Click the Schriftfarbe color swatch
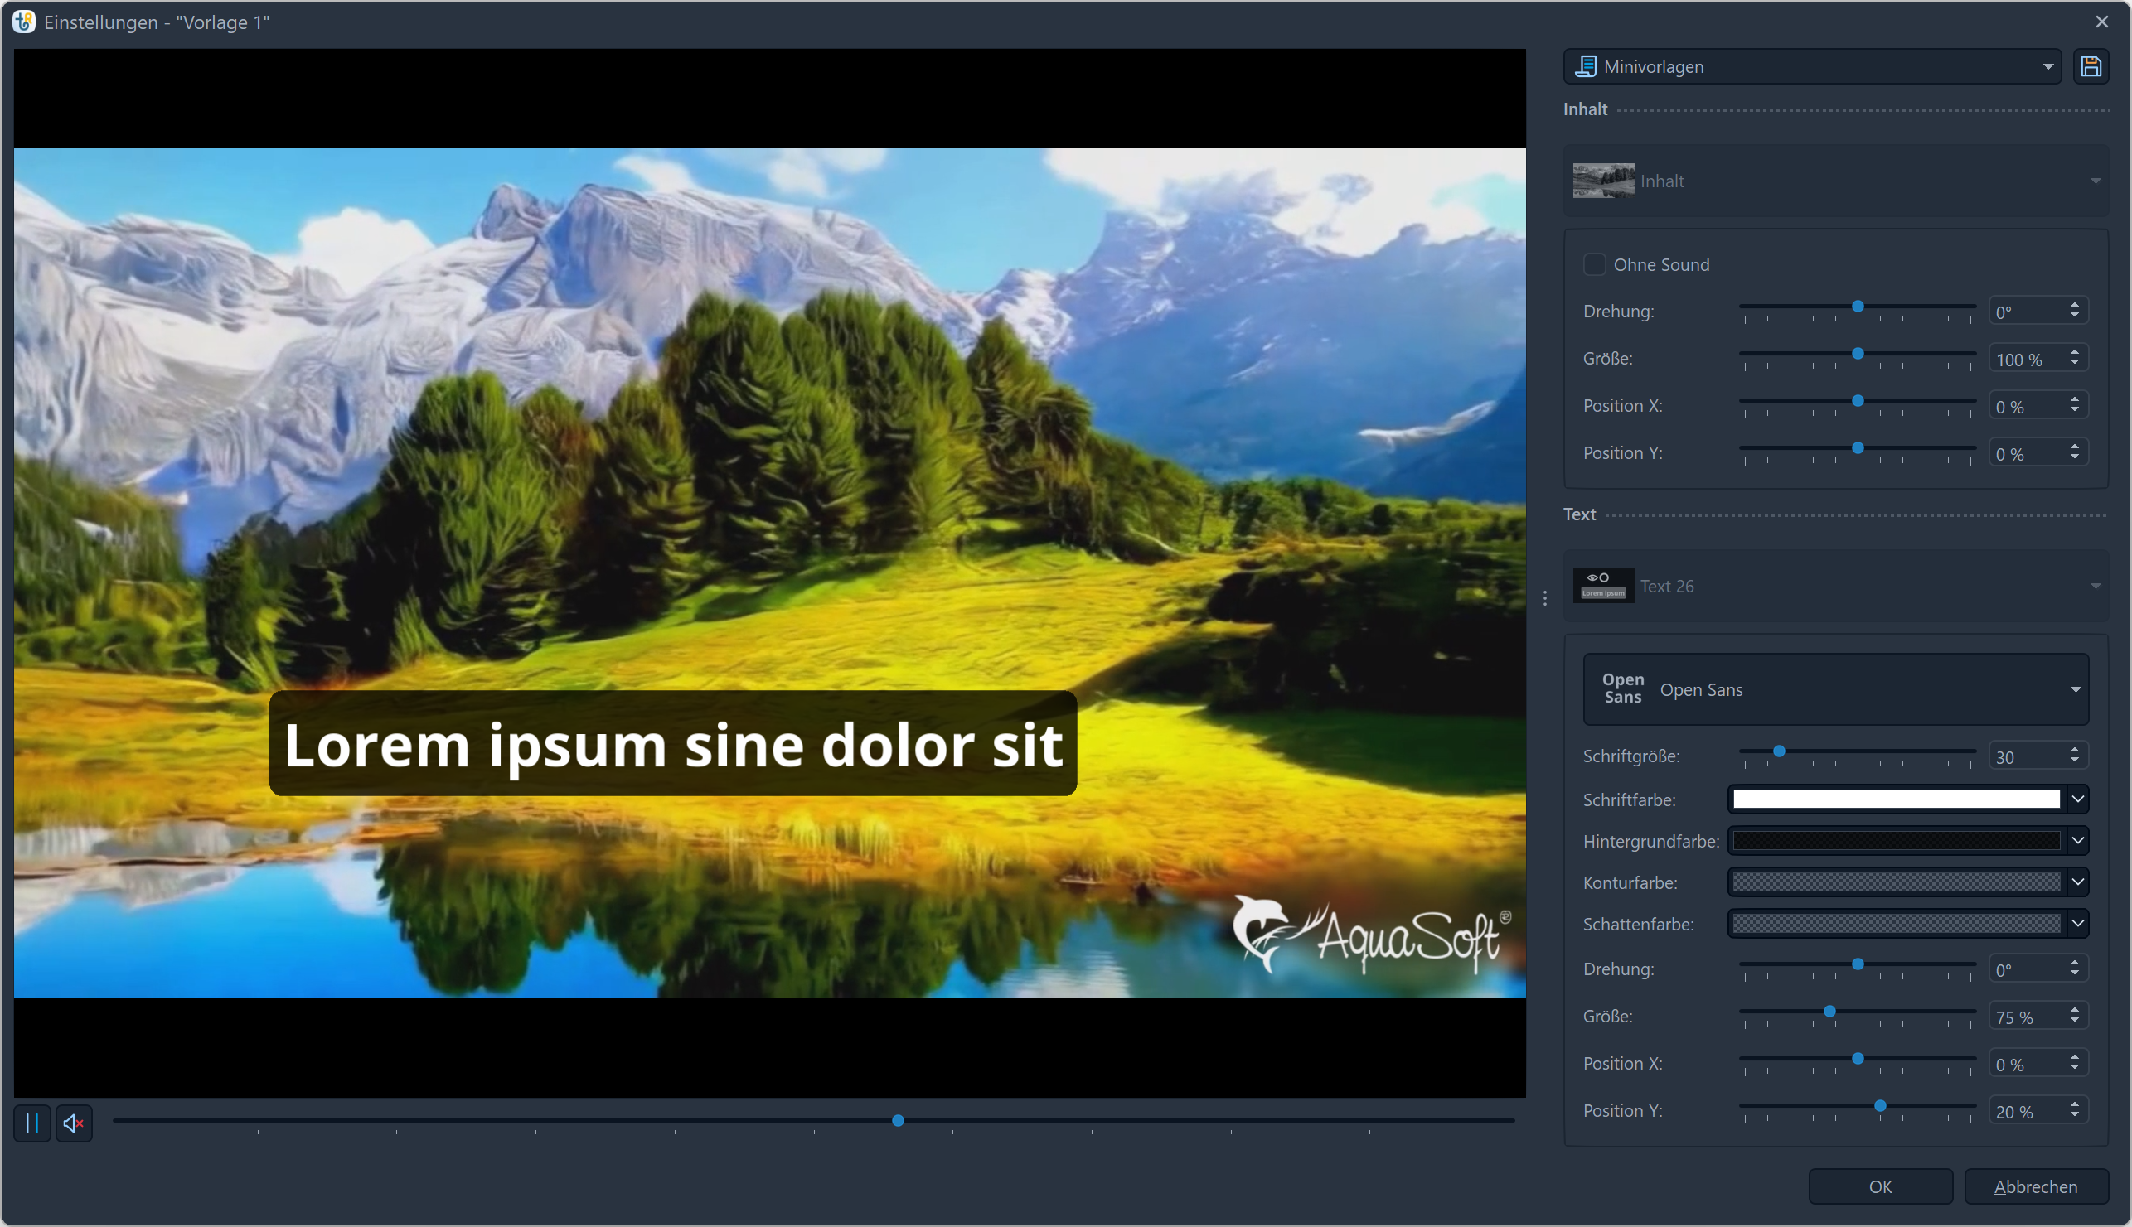 coord(1895,798)
